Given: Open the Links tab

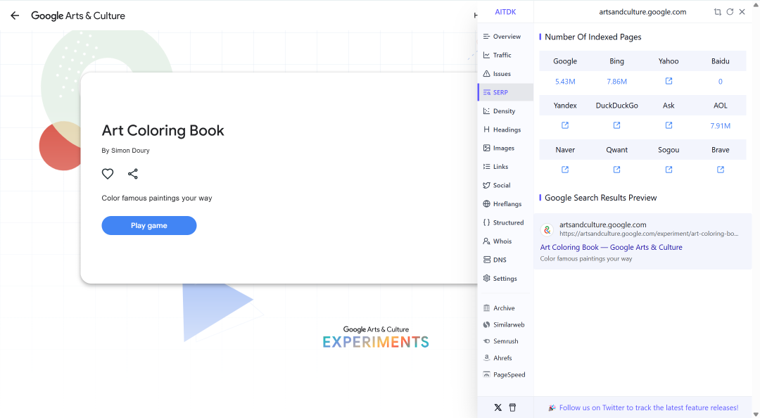Looking at the screenshot, I should (505, 166).
